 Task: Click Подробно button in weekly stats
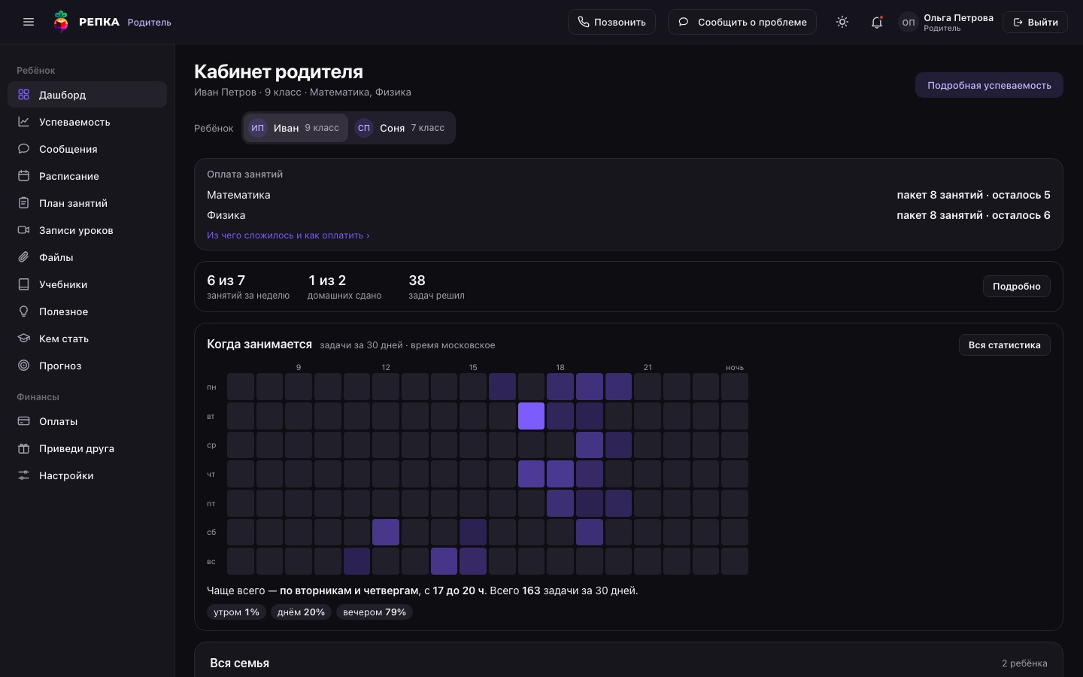[1017, 286]
